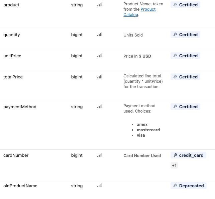Click the bigint type of quantity

pyautogui.click(x=77, y=35)
